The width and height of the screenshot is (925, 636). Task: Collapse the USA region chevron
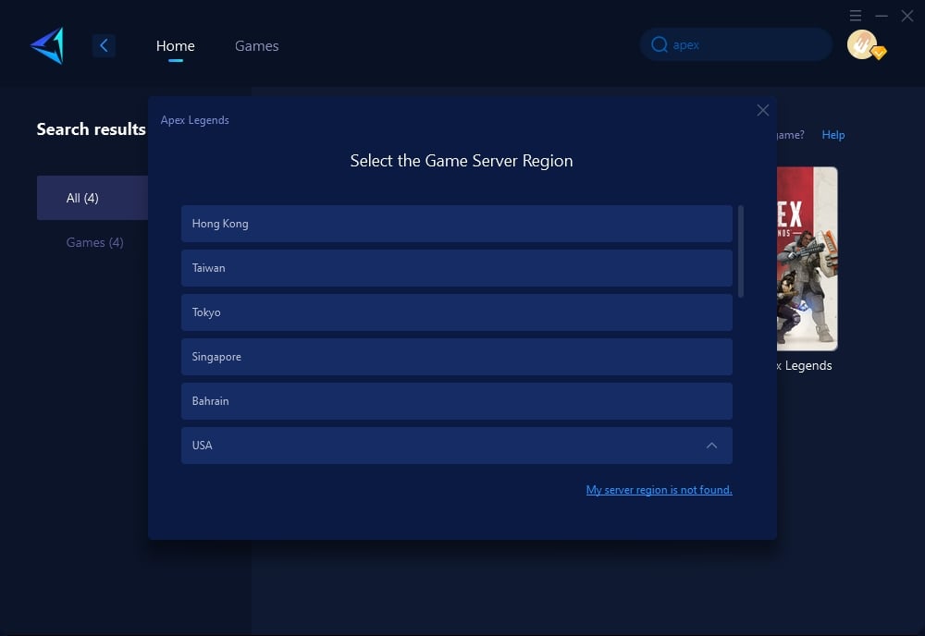point(712,446)
